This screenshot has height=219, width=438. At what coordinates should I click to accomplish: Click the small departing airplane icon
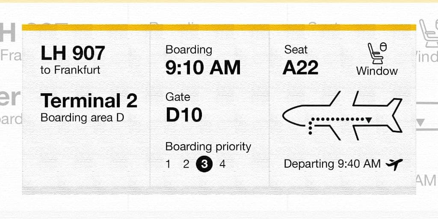[x=394, y=164]
